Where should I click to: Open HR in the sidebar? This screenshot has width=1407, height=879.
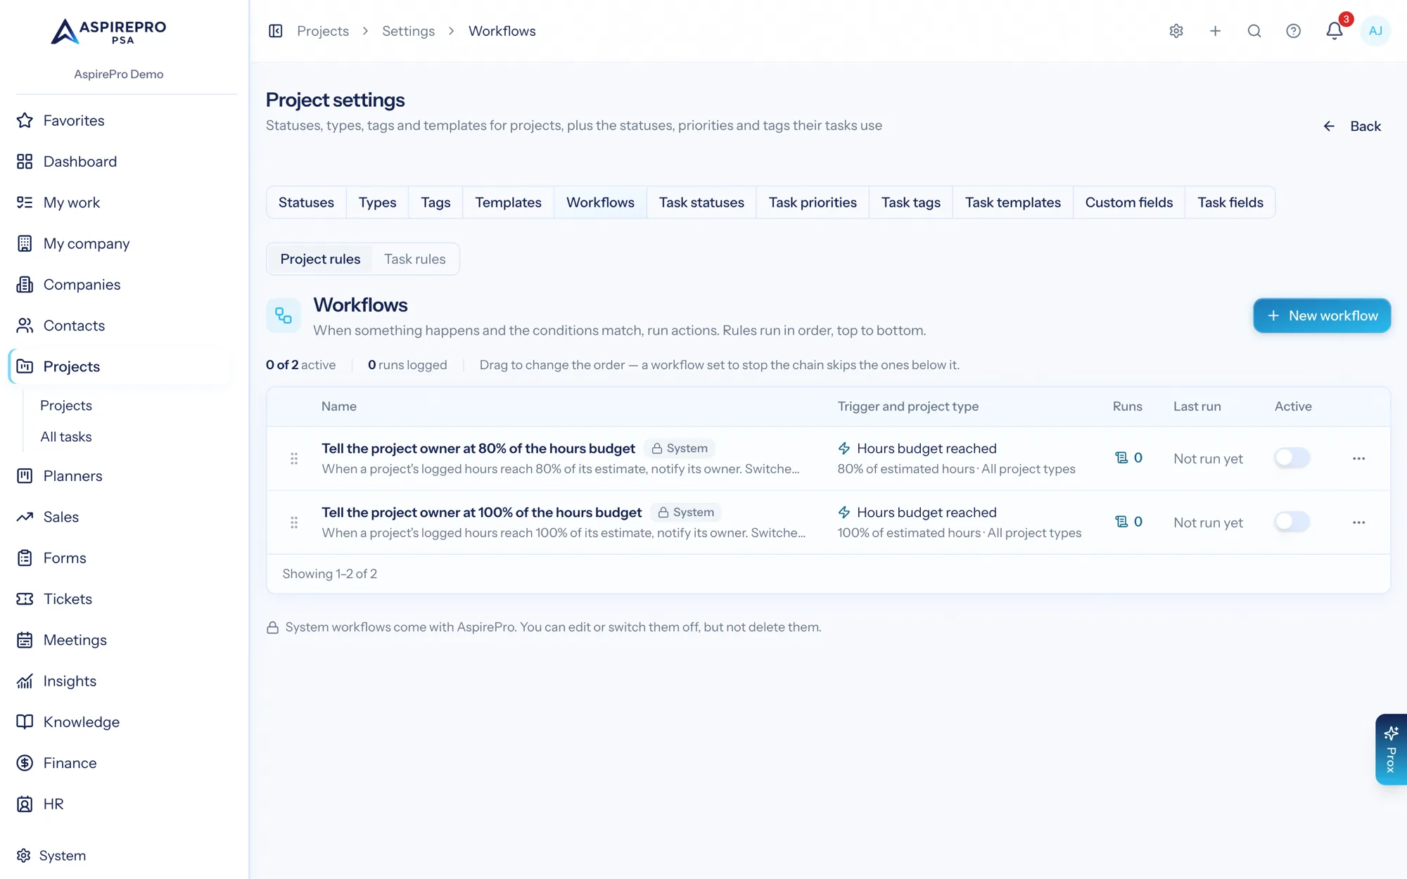coord(120,804)
